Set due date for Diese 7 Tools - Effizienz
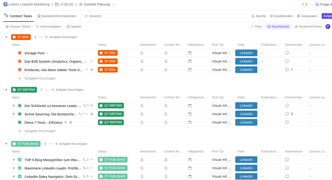The width and height of the screenshot is (332, 180). (190, 122)
